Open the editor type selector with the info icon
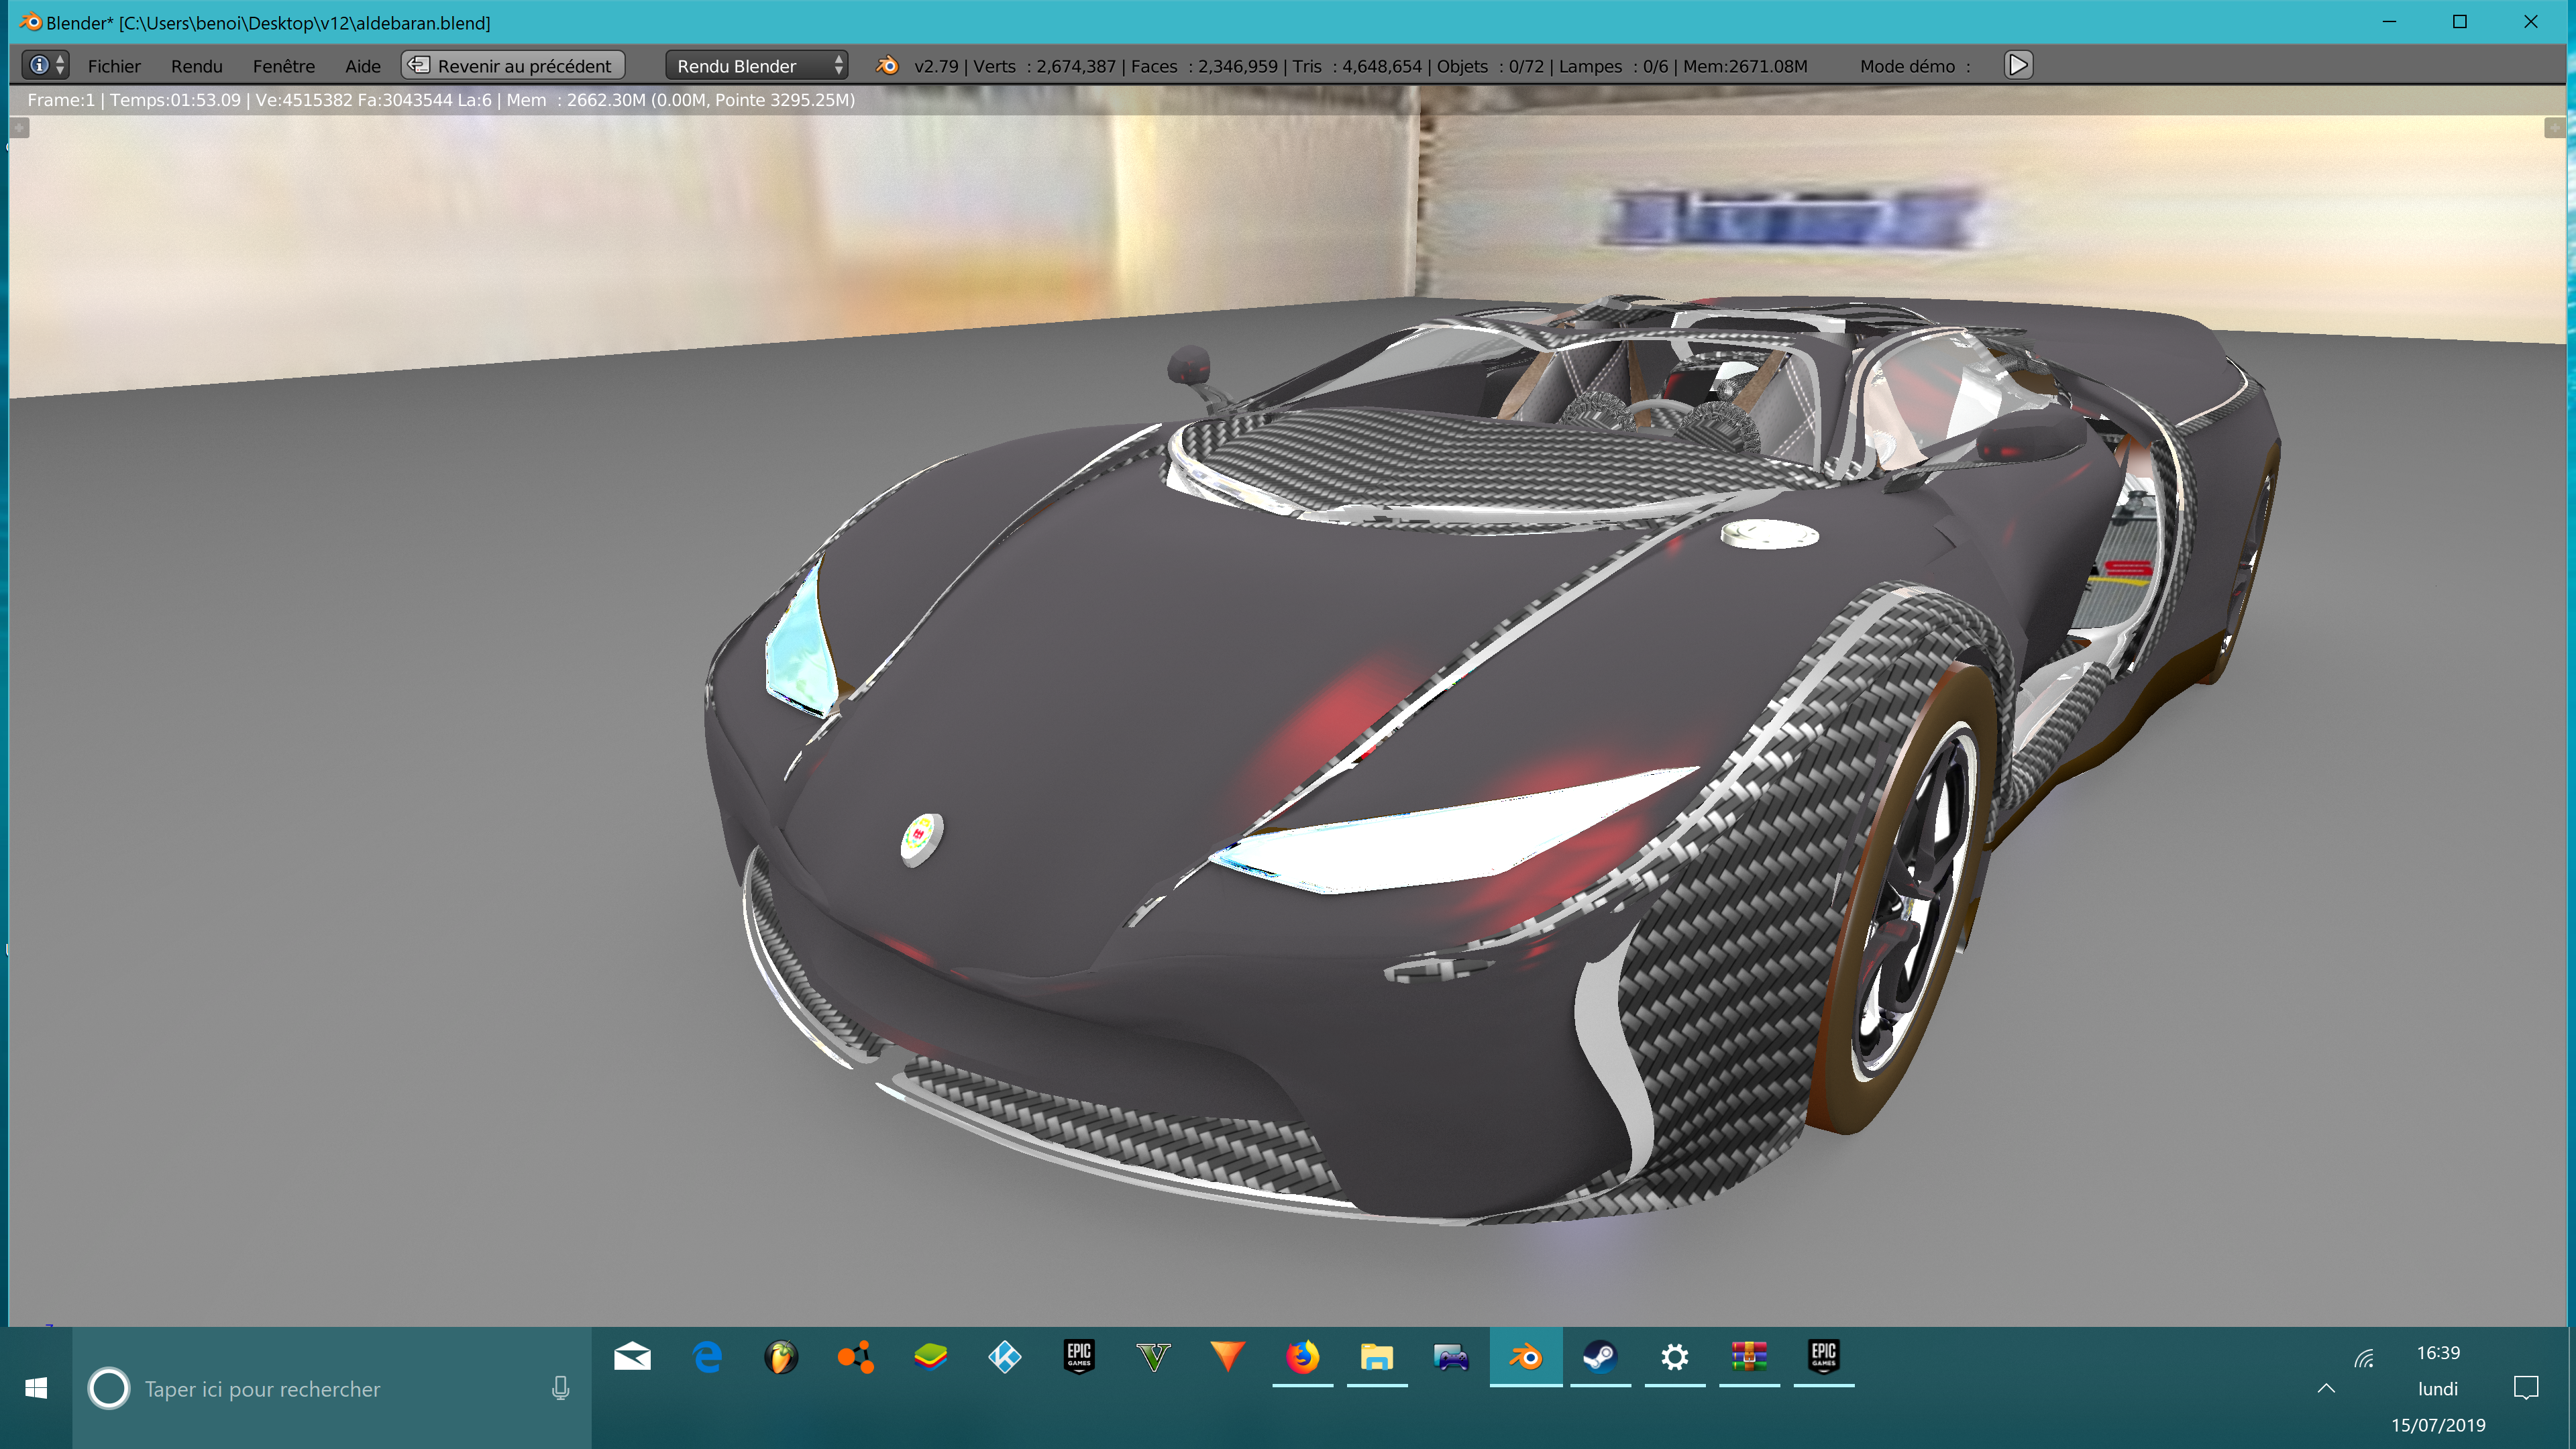This screenshot has height=1449, width=2576. coord(45,65)
